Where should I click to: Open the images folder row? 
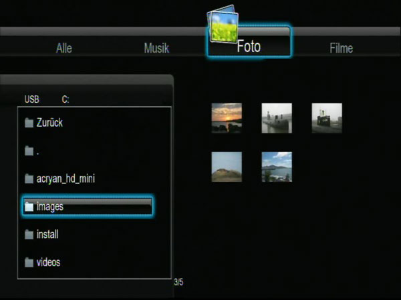coord(88,207)
